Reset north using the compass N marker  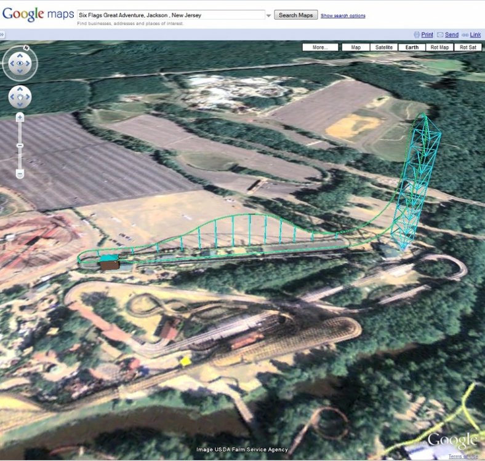[26, 47]
